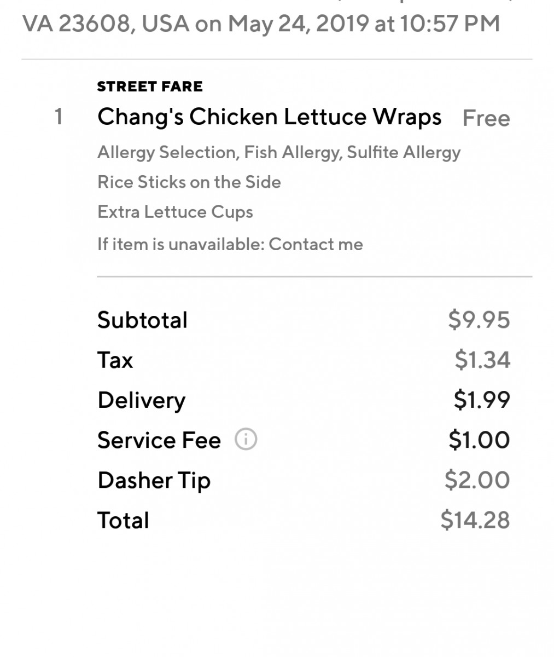This screenshot has height=657, width=554.
Task: Tap the Delivery fee label
Action: (x=141, y=400)
